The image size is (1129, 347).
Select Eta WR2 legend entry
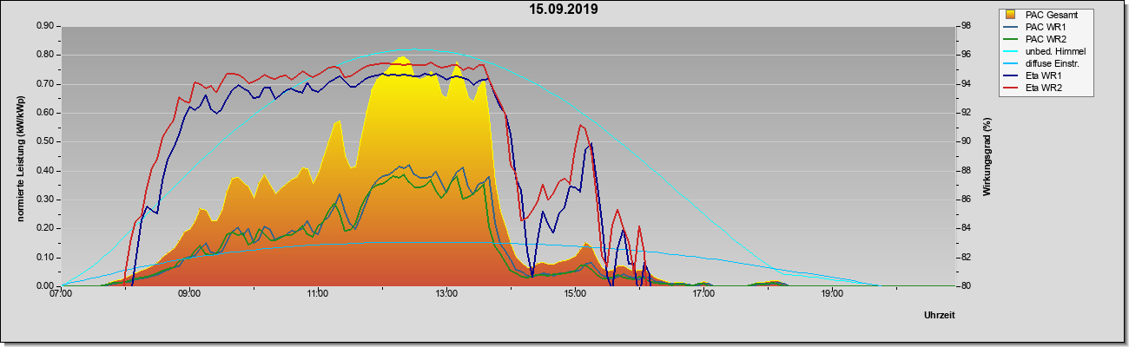click(x=1045, y=88)
